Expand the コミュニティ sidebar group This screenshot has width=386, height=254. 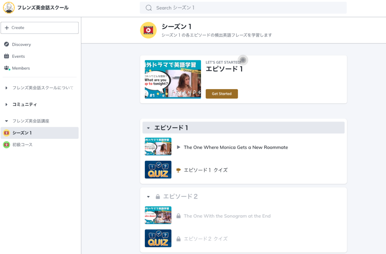6,105
